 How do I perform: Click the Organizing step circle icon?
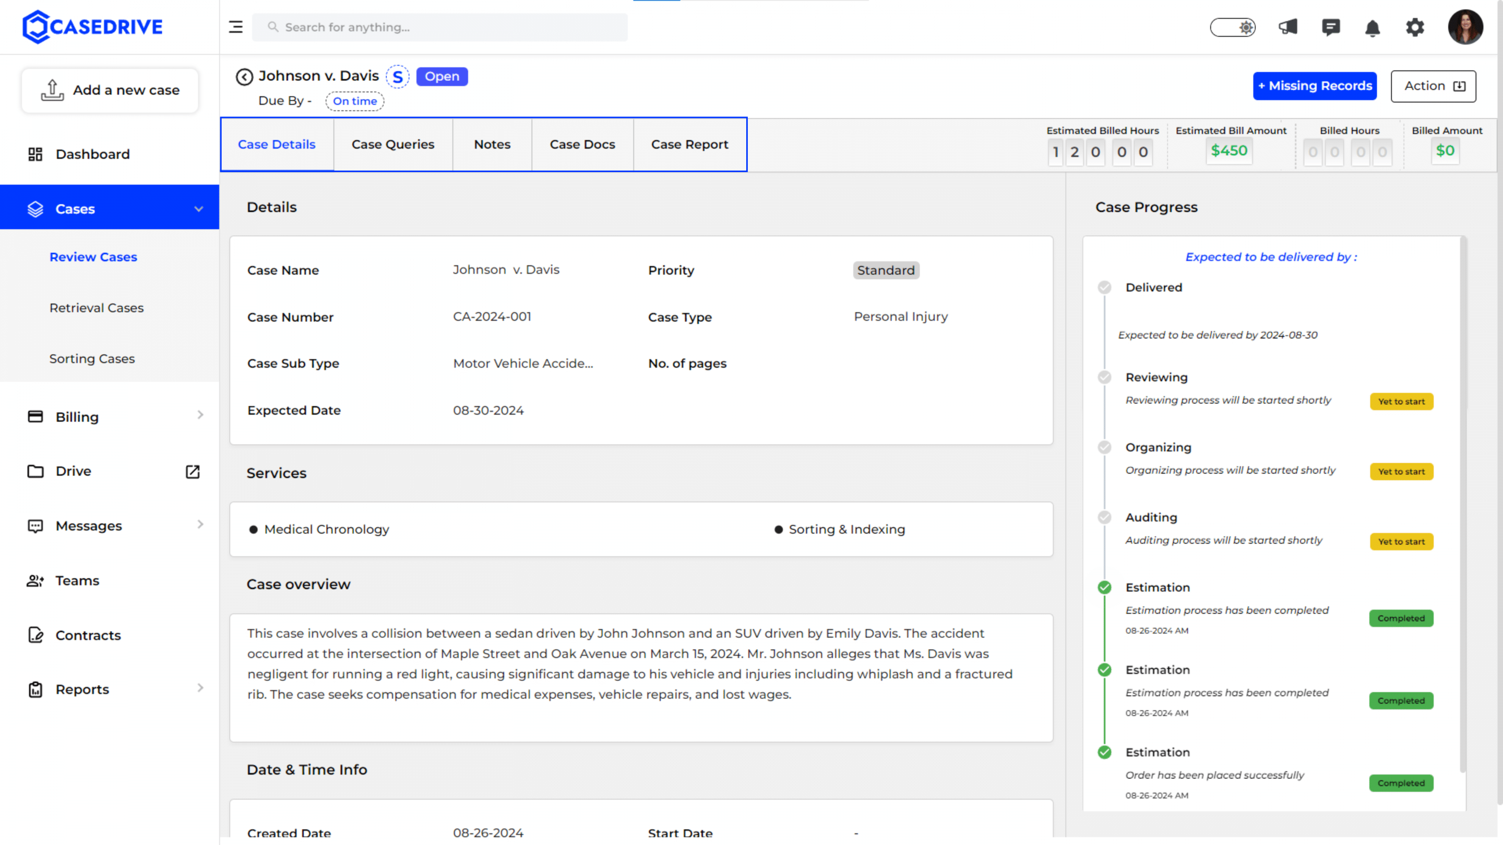tap(1104, 448)
